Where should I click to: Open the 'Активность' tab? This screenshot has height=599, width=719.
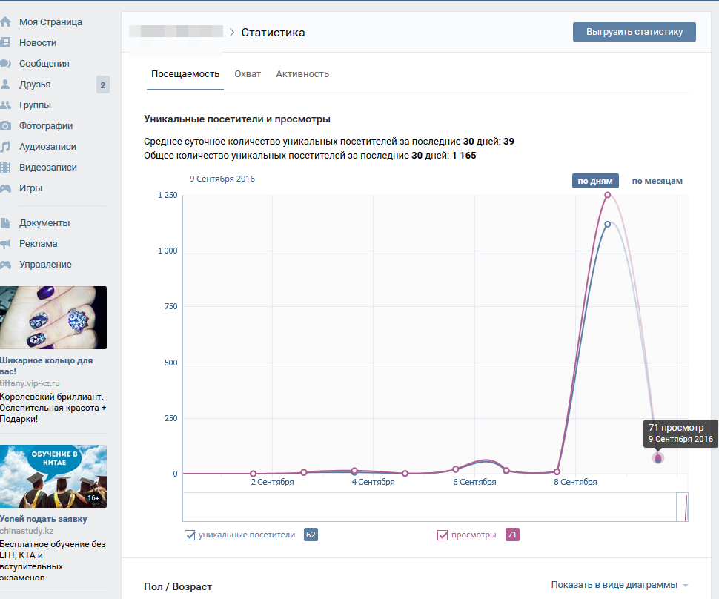tap(302, 74)
